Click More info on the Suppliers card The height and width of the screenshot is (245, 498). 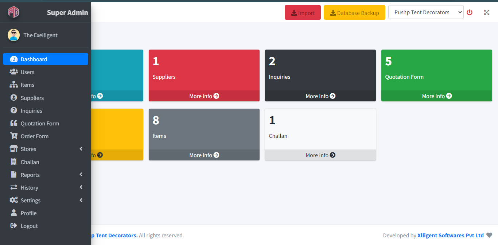204,96
